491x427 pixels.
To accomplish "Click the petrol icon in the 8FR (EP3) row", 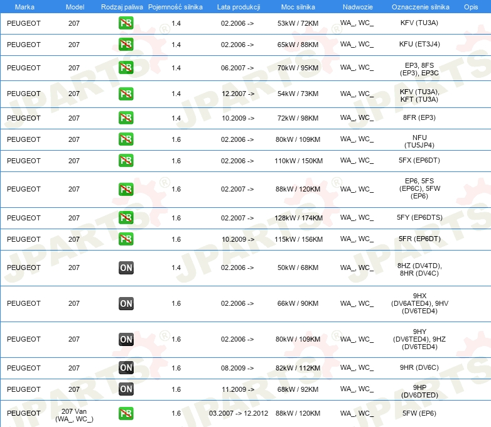I will [x=126, y=118].
